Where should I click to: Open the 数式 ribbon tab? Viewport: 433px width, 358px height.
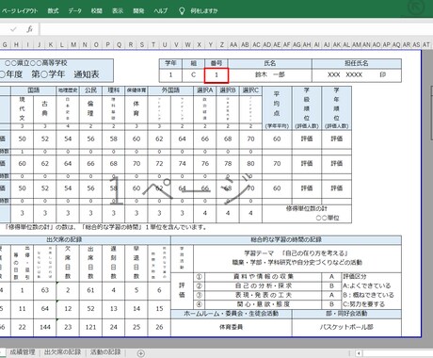click(x=53, y=10)
